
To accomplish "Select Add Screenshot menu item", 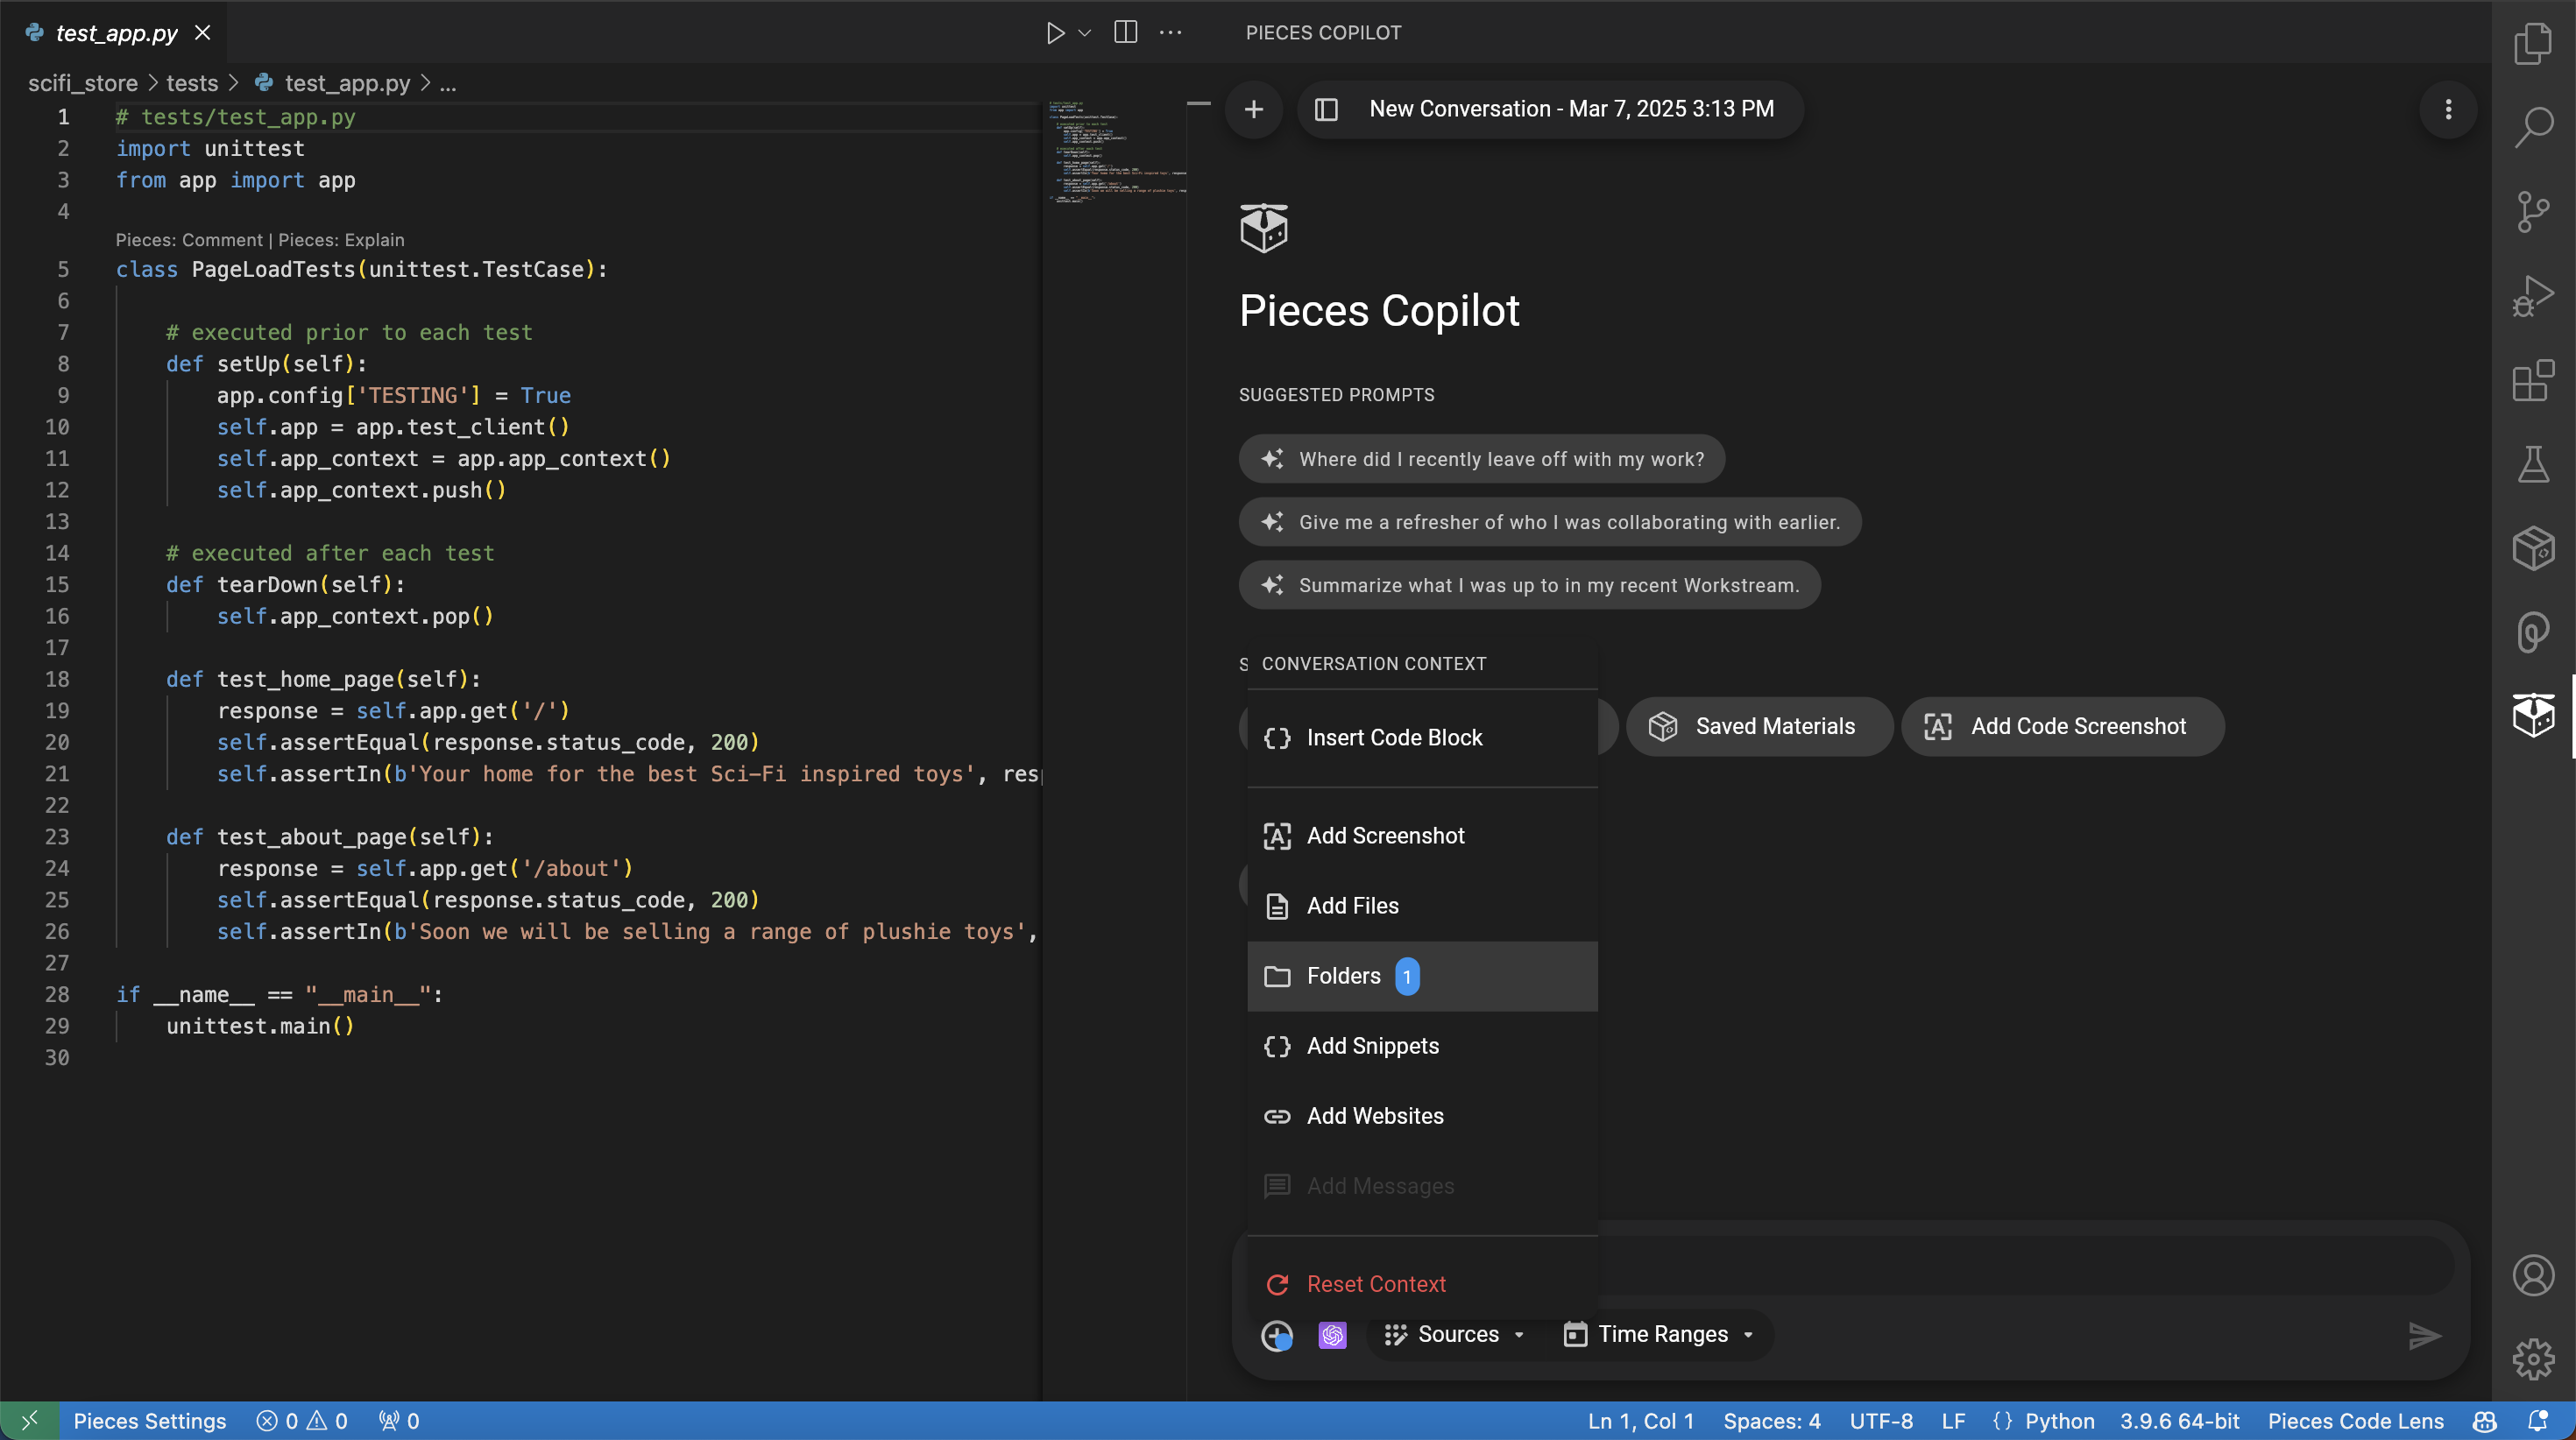I will (x=1422, y=836).
